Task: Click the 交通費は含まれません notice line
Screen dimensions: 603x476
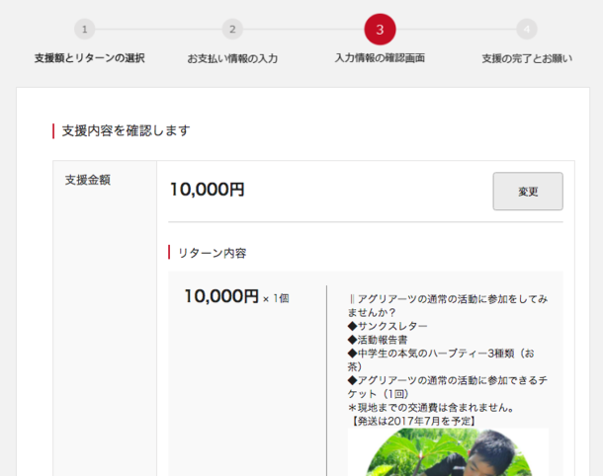Action: pyautogui.click(x=431, y=407)
